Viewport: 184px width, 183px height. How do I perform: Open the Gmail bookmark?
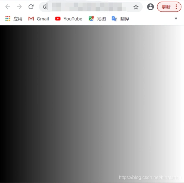coord(38,19)
